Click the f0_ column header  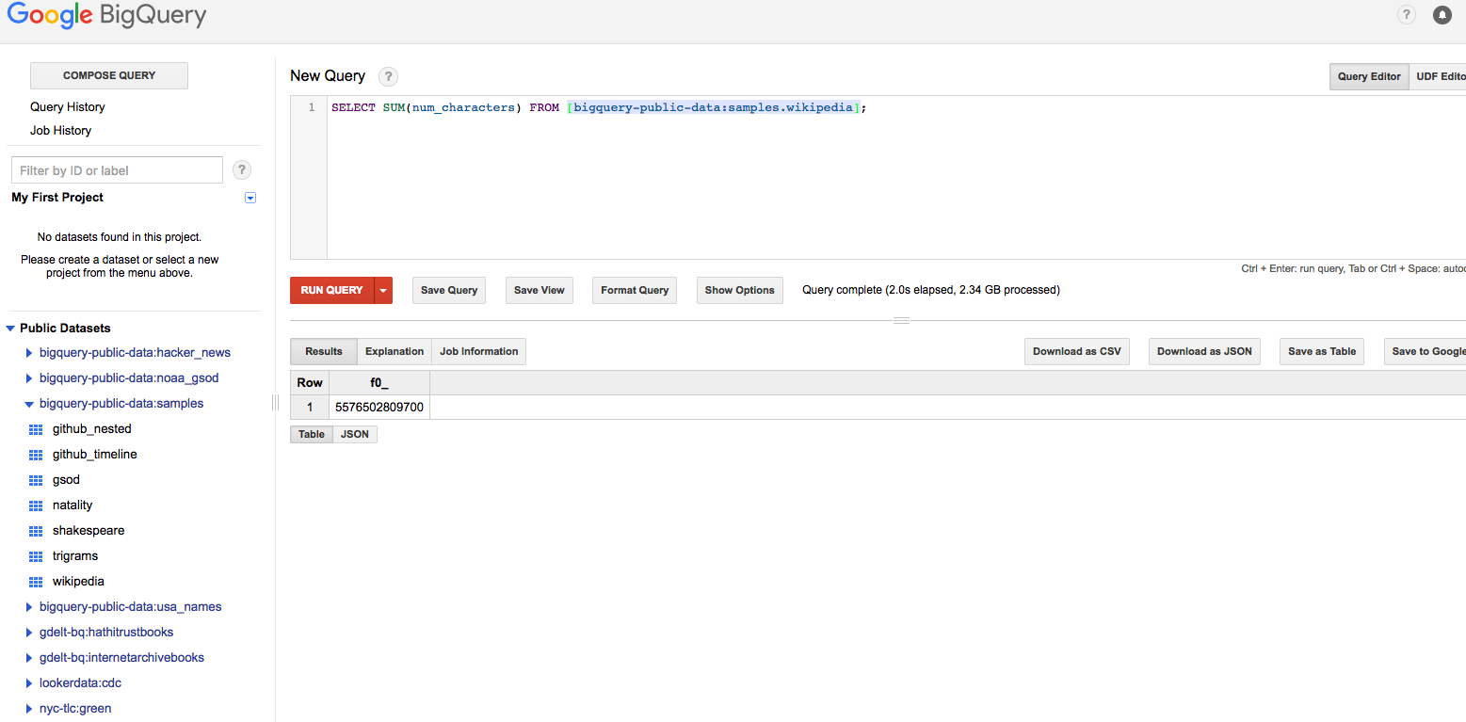(379, 383)
